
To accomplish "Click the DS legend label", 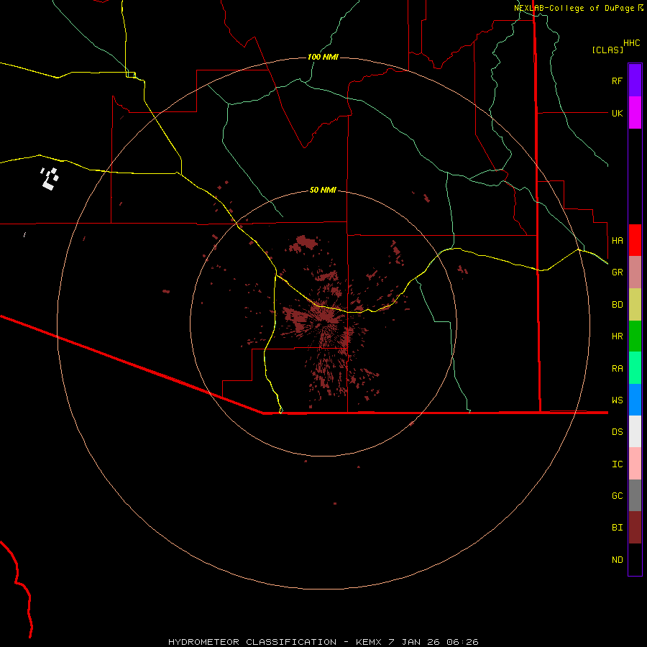I will tap(617, 431).
